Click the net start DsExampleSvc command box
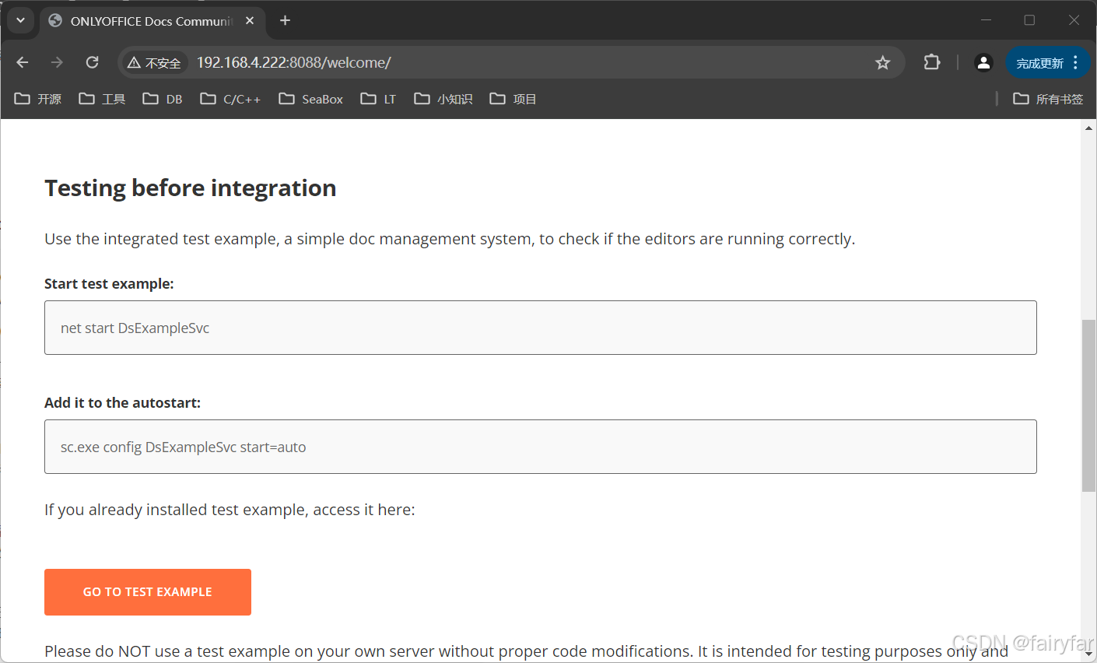 coord(541,328)
